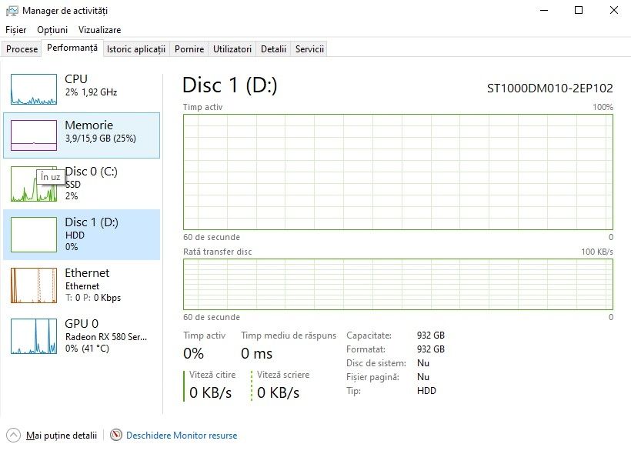Go to the Pornire tab
631x454 pixels.
tap(189, 49)
